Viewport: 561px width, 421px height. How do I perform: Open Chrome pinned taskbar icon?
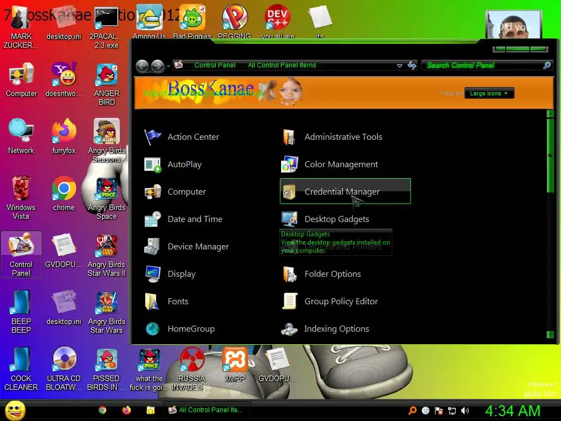tap(102, 410)
